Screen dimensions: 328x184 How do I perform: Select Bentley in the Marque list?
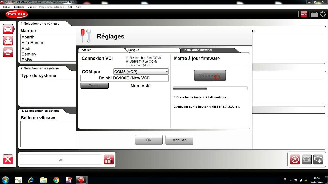point(29,54)
